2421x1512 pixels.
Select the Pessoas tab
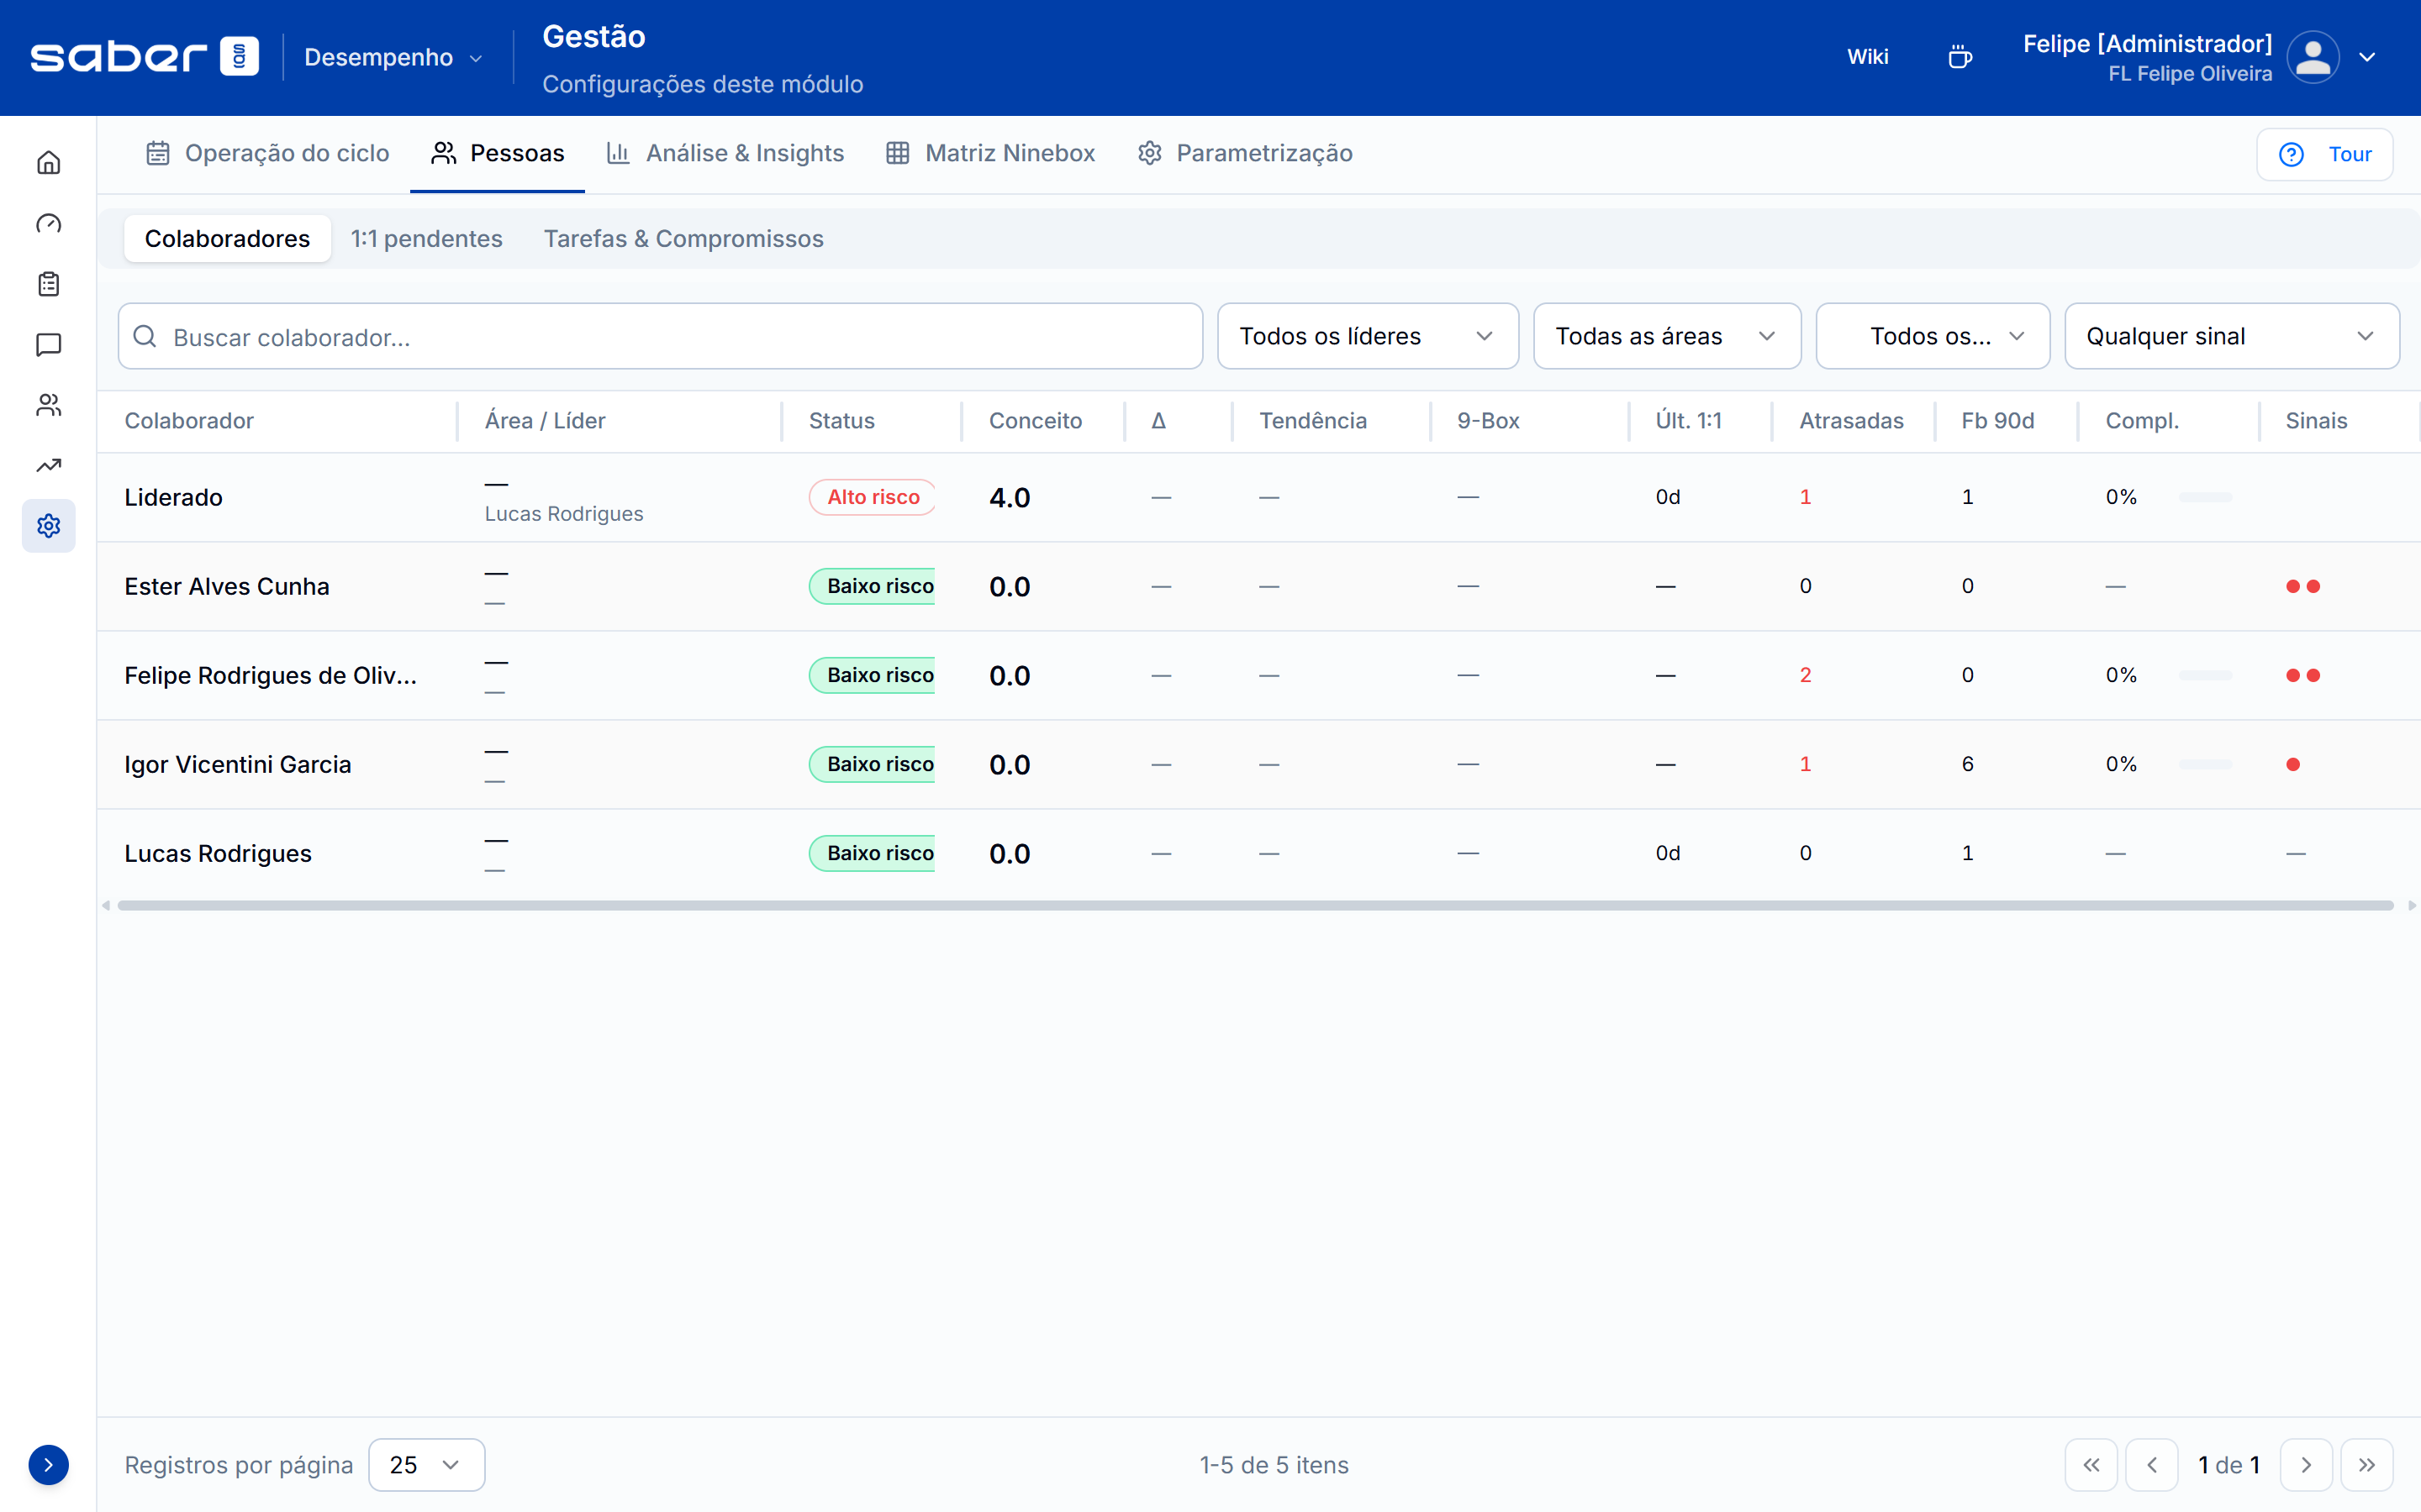[497, 153]
